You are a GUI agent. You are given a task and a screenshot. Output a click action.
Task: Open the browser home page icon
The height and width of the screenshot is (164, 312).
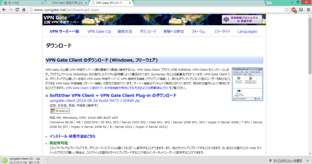(x=24, y=10)
